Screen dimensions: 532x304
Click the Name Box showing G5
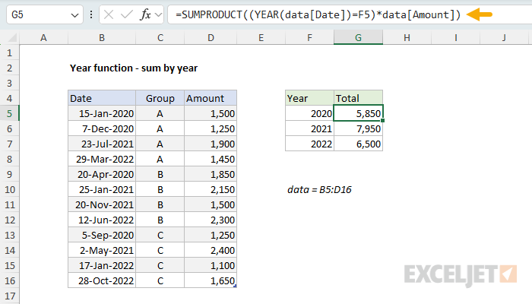click(x=45, y=14)
